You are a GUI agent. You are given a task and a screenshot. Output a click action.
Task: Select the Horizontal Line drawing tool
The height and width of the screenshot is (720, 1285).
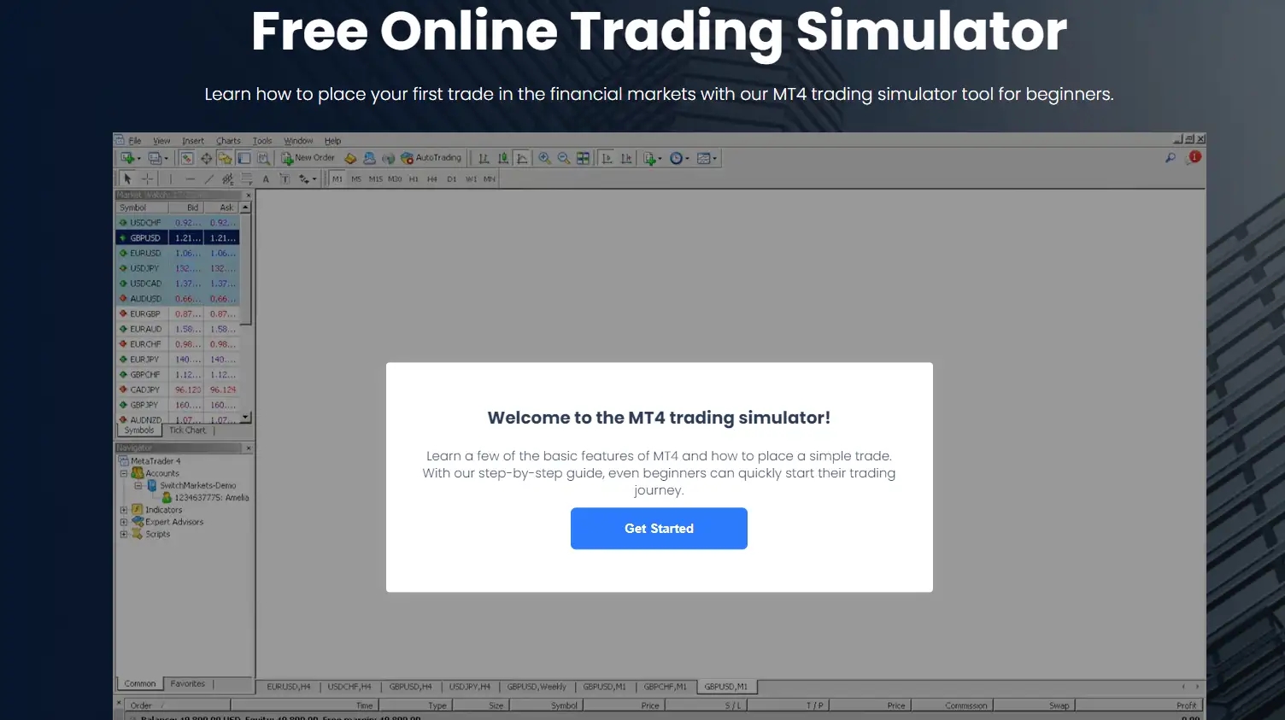190,179
